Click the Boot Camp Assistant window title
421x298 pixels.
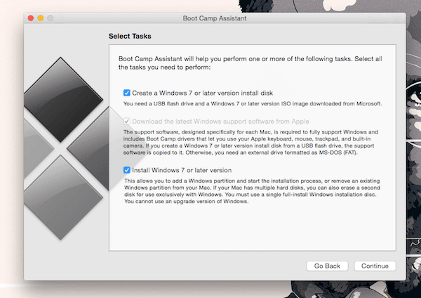(215, 18)
